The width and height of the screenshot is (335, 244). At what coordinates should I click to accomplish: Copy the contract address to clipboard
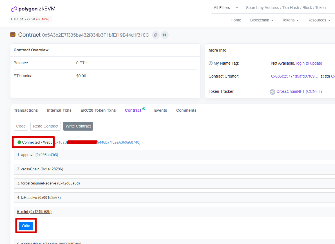[155, 35]
